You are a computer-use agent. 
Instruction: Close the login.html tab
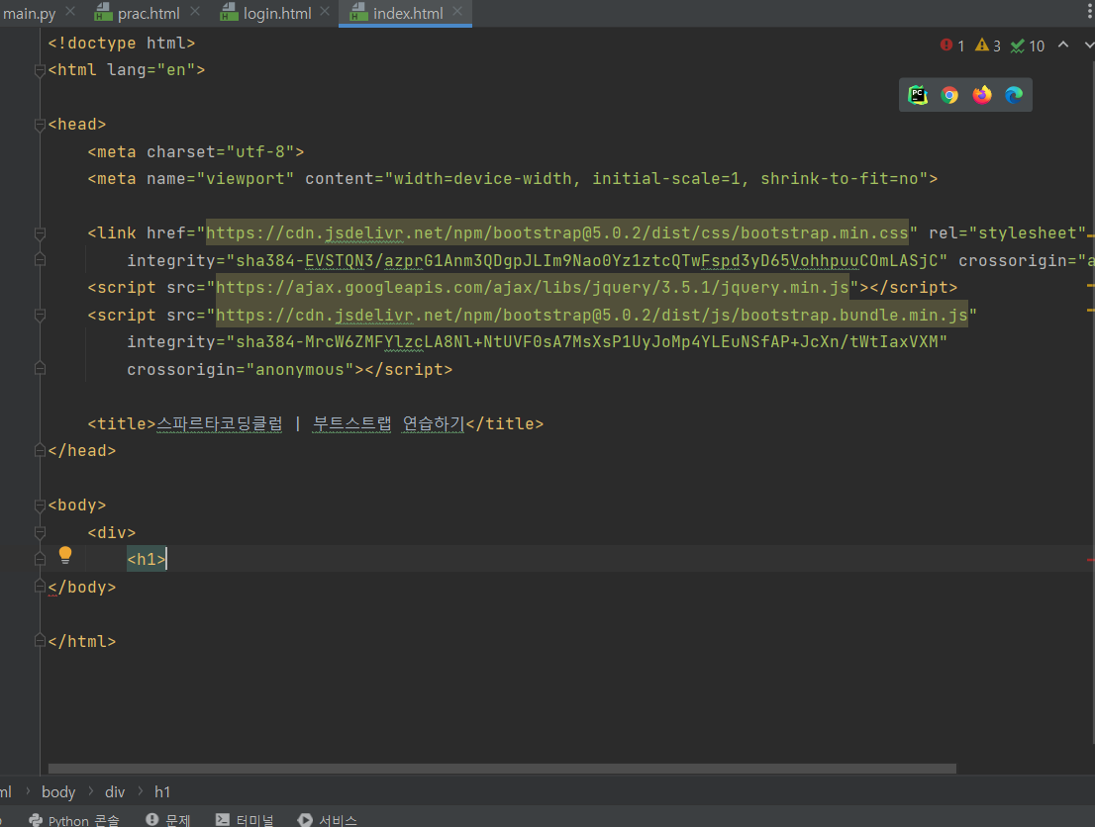pyautogui.click(x=325, y=11)
